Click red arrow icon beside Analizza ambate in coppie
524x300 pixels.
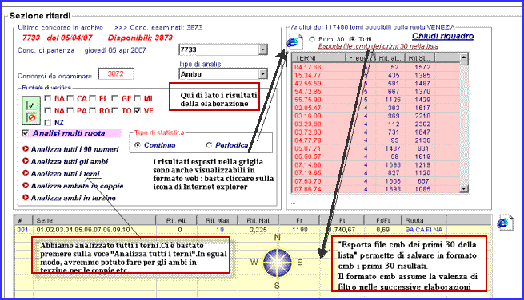[26, 185]
